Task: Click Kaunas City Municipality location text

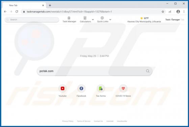Action: coord(144,22)
